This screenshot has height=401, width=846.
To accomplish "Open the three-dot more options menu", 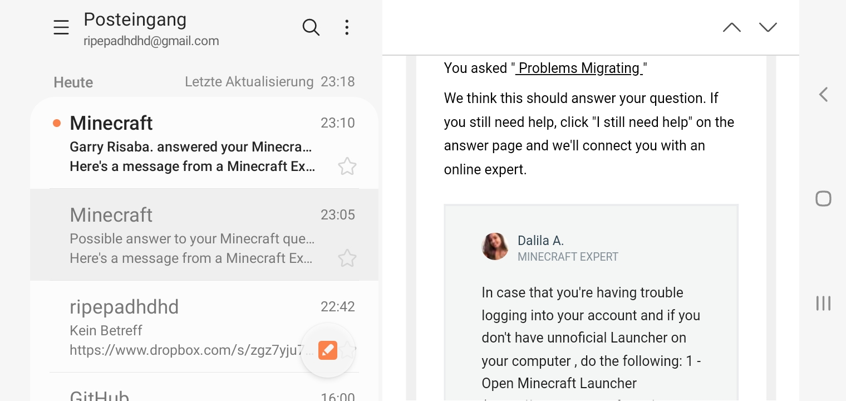I will (x=347, y=27).
